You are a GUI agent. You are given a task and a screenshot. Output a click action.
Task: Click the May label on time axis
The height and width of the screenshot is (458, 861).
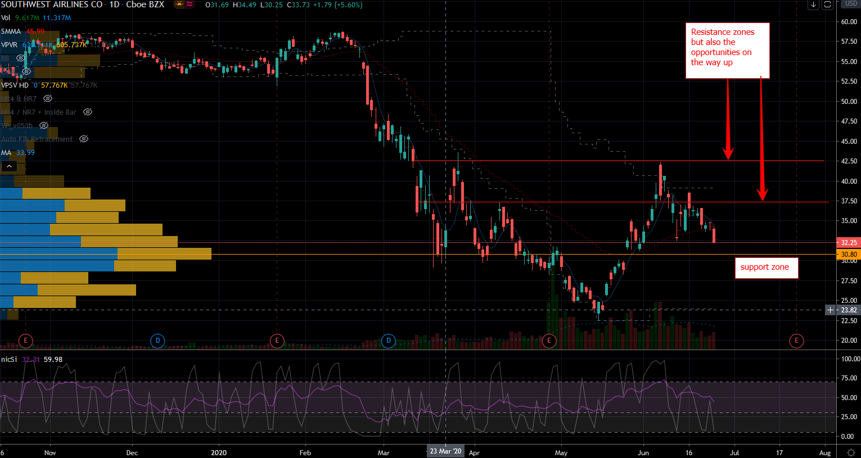(561, 452)
